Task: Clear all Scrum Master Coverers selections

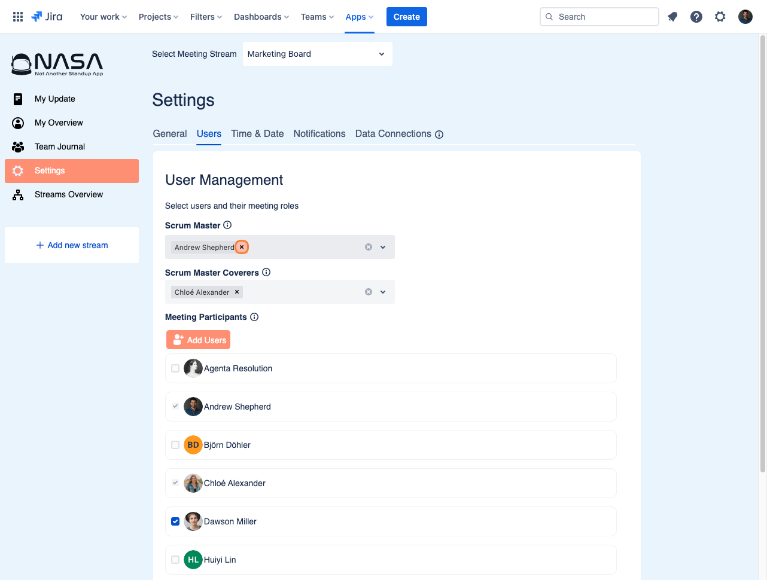Action: pyautogui.click(x=369, y=292)
